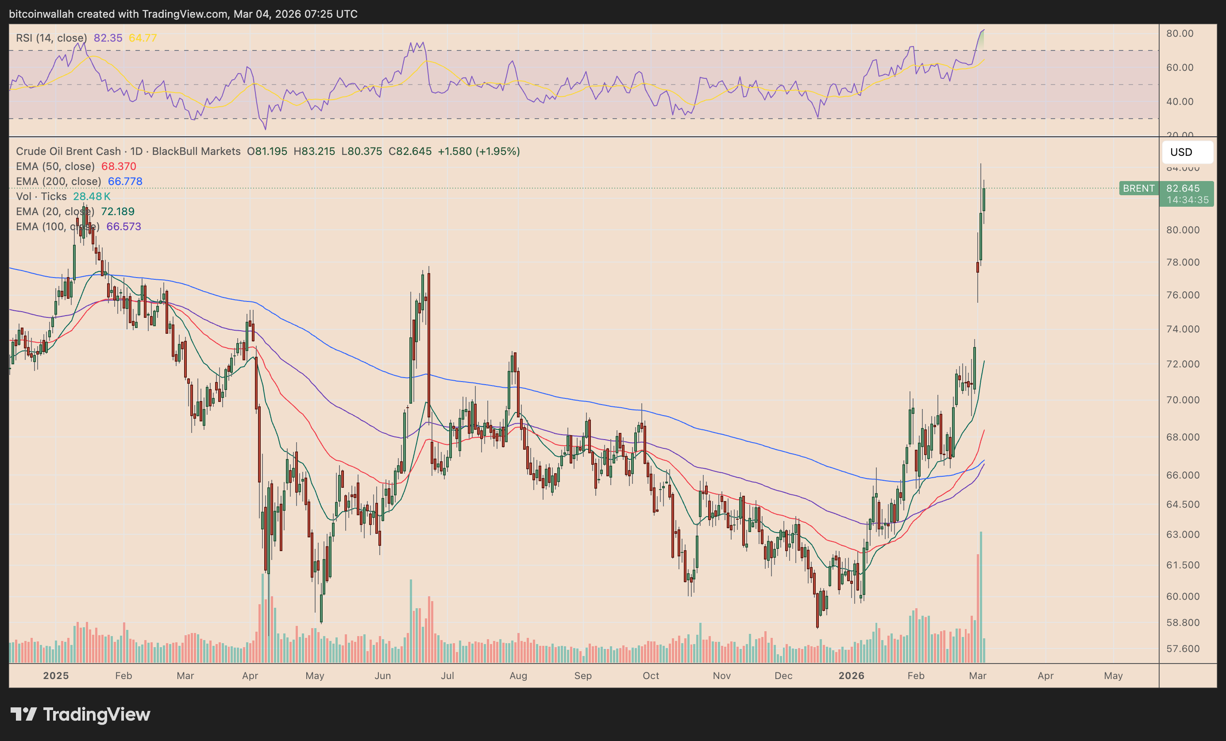Select the EMA (200, close) legend
The image size is (1226, 741).
click(58, 181)
